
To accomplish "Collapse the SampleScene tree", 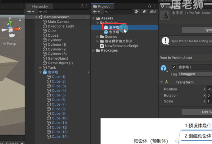I will tap(36, 17).
